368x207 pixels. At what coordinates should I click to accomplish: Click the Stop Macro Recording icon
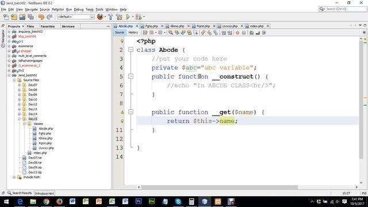click(244, 33)
